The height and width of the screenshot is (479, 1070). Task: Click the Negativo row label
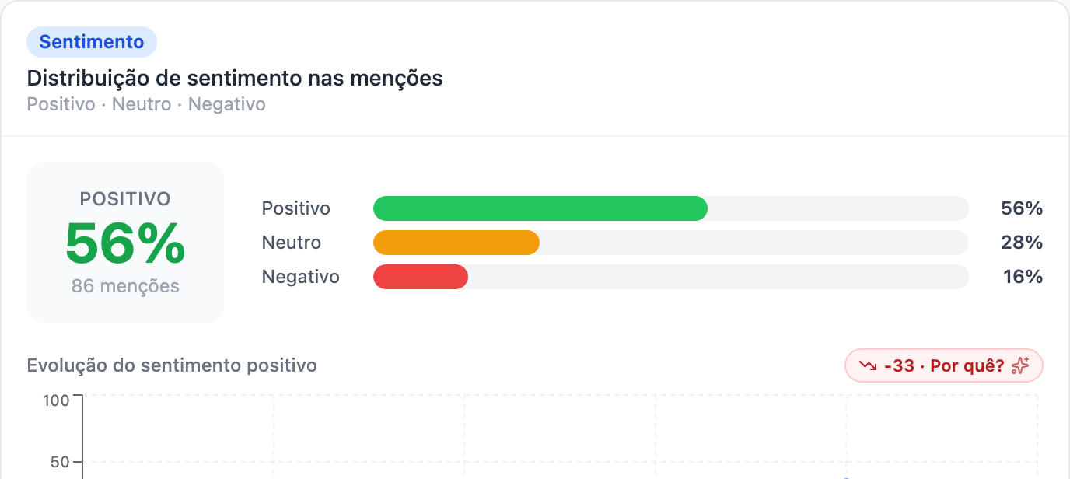pos(301,277)
